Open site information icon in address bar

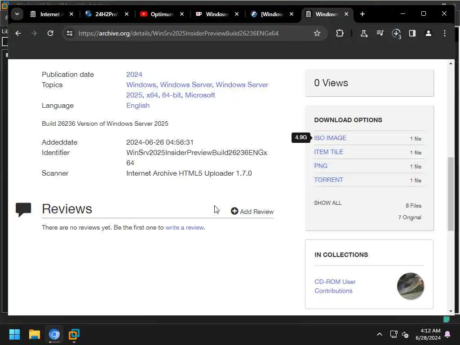70,33
